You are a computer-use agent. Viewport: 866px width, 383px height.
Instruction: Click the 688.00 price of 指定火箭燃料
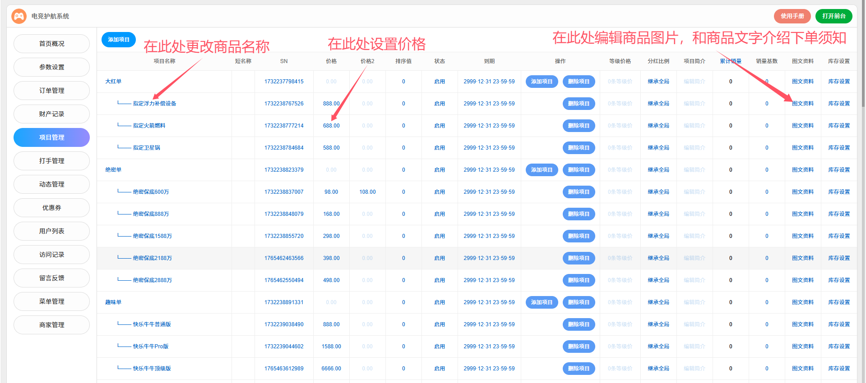[331, 126]
